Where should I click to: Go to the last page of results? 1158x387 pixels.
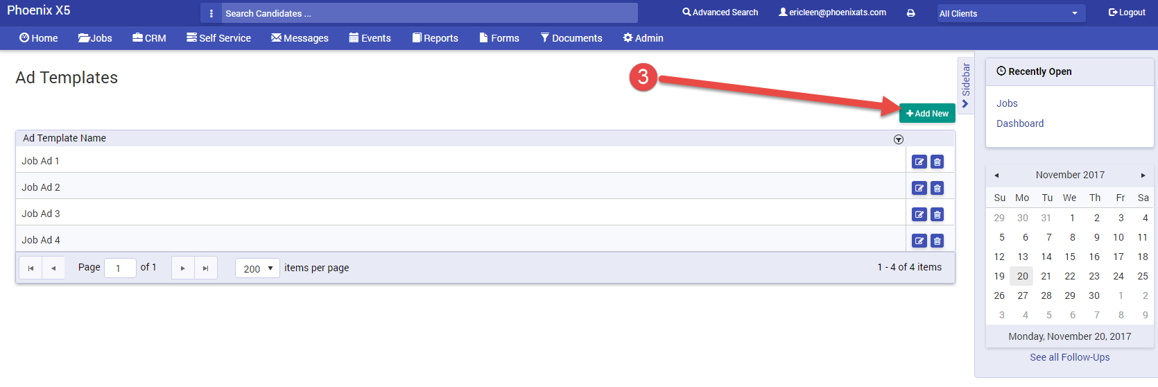click(205, 268)
